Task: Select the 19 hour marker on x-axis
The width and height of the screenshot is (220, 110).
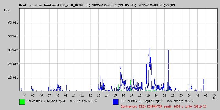Action: 148,95
